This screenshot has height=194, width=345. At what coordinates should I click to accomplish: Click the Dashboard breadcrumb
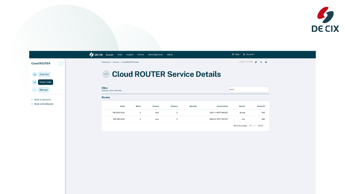click(106, 62)
